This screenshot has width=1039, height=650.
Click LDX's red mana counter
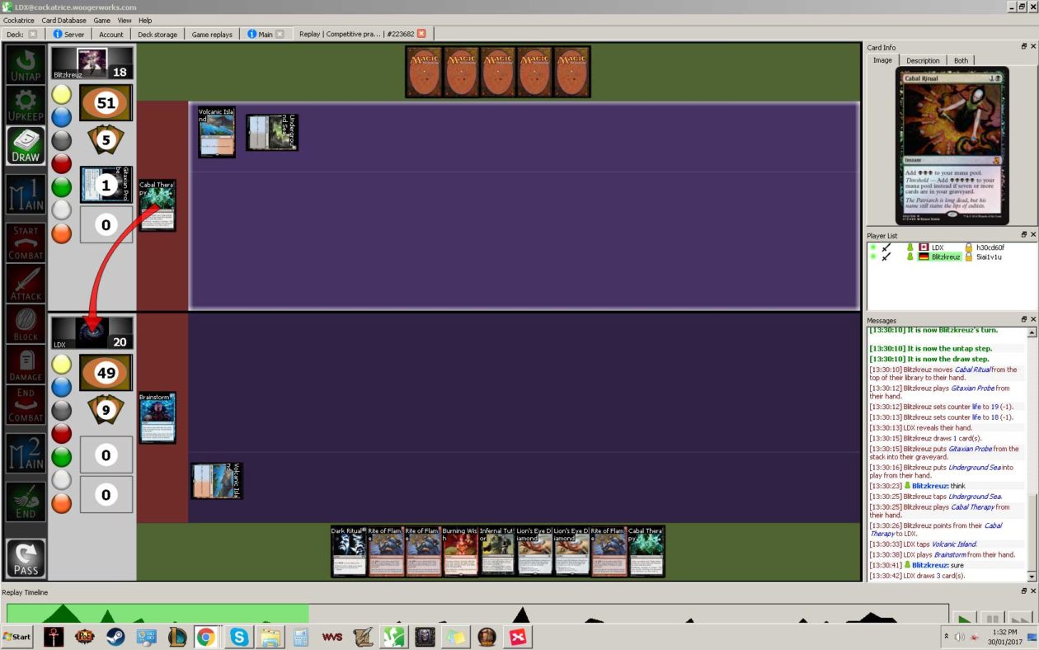pos(61,434)
